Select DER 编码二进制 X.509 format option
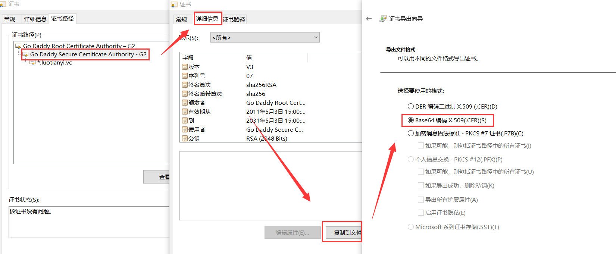Screen dimensions: 616x254 (x=411, y=106)
